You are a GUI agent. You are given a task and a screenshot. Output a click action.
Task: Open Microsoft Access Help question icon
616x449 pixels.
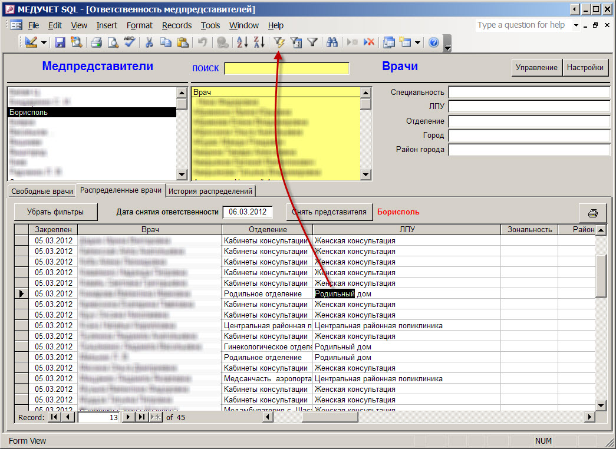434,42
